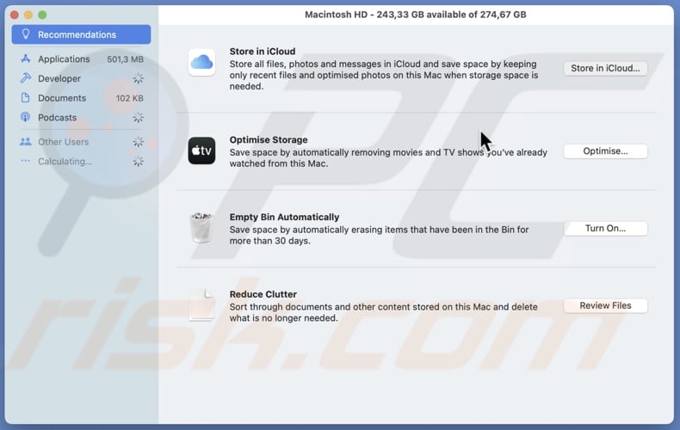680x430 pixels.
Task: Click the Documents page icon
Action: [x=26, y=97]
